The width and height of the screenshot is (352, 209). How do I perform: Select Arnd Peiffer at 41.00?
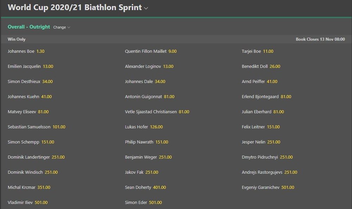pyautogui.click(x=259, y=81)
